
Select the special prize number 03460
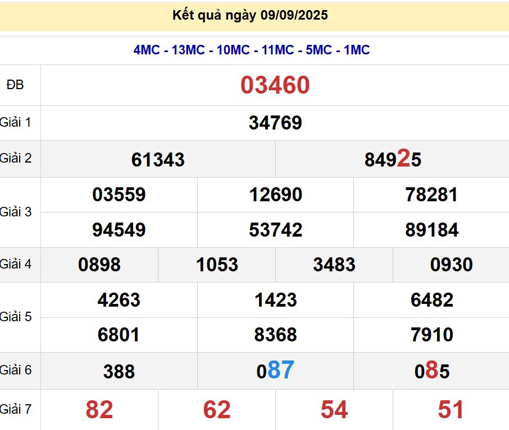tap(275, 85)
